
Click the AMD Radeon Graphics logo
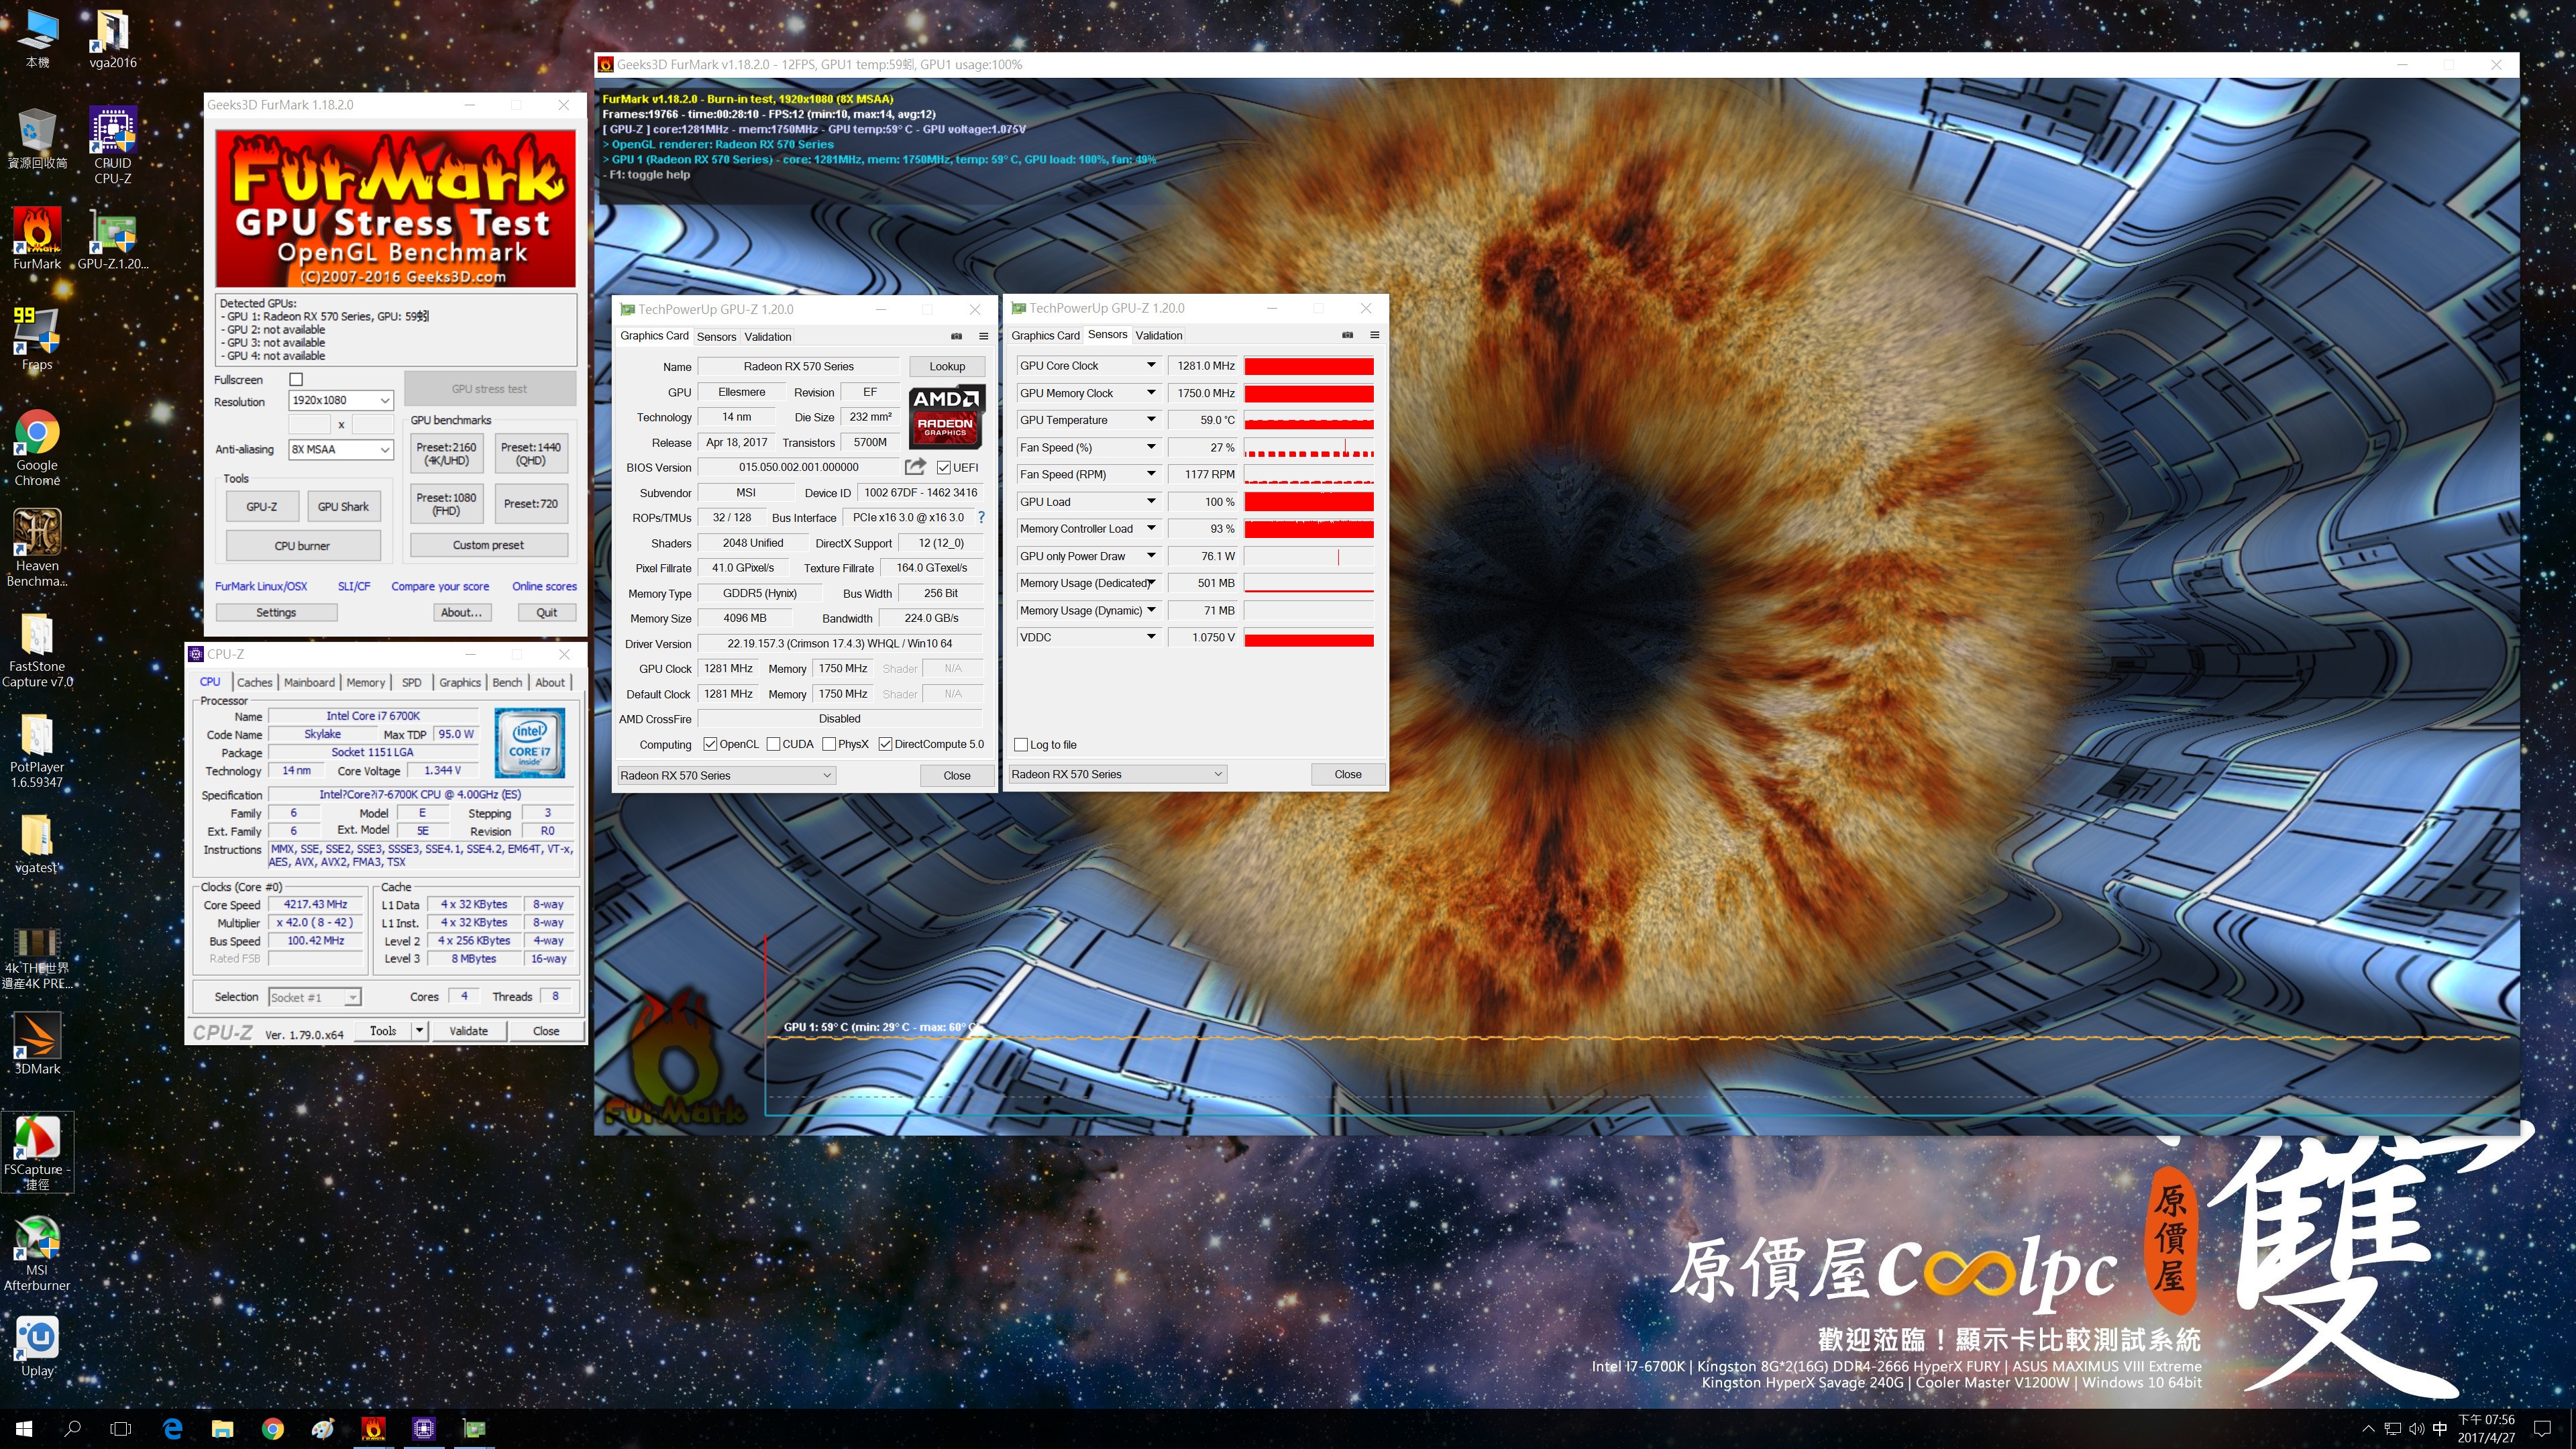click(x=946, y=416)
